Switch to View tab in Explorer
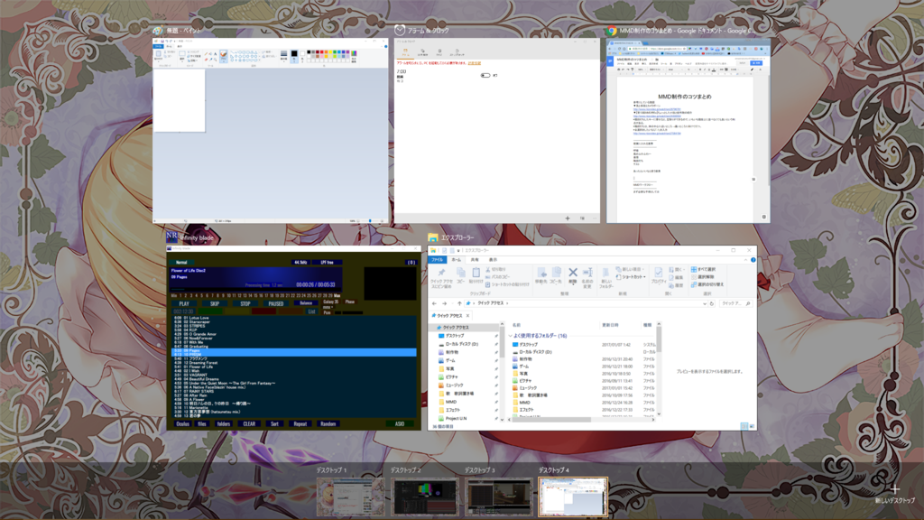Viewport: 924px width, 520px height. pyautogui.click(x=494, y=259)
